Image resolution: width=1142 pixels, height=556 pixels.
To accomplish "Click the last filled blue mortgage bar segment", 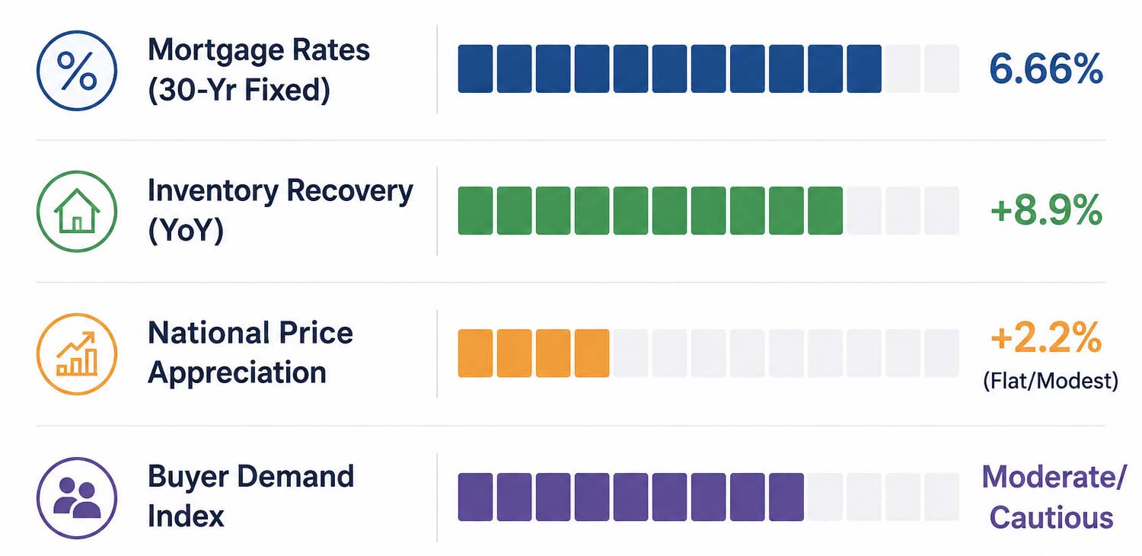I will [863, 69].
